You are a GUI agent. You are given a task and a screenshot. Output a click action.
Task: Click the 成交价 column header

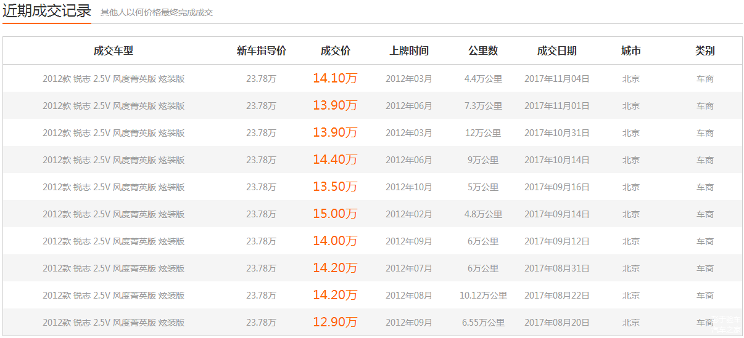click(335, 51)
